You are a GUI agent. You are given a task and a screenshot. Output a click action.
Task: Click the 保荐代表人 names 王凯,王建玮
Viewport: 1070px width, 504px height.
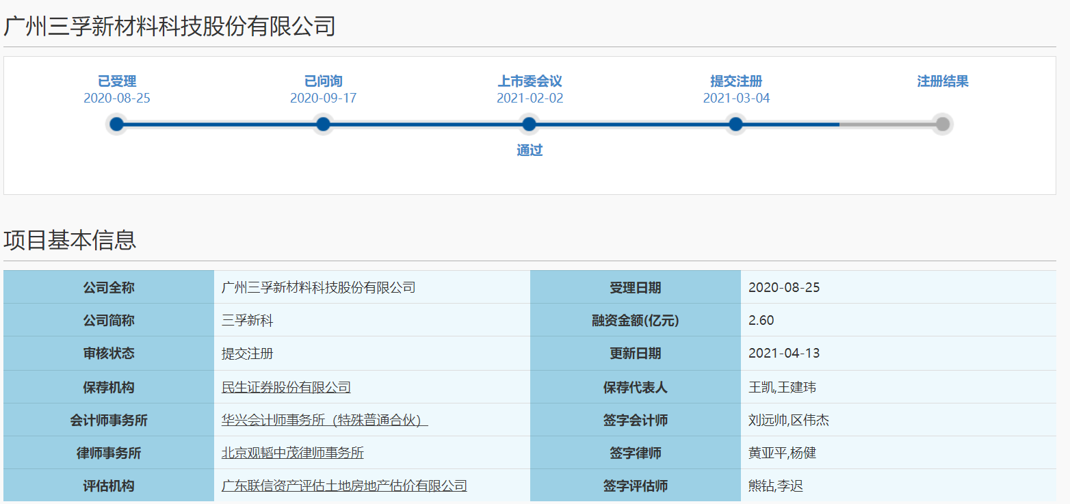pos(782,388)
